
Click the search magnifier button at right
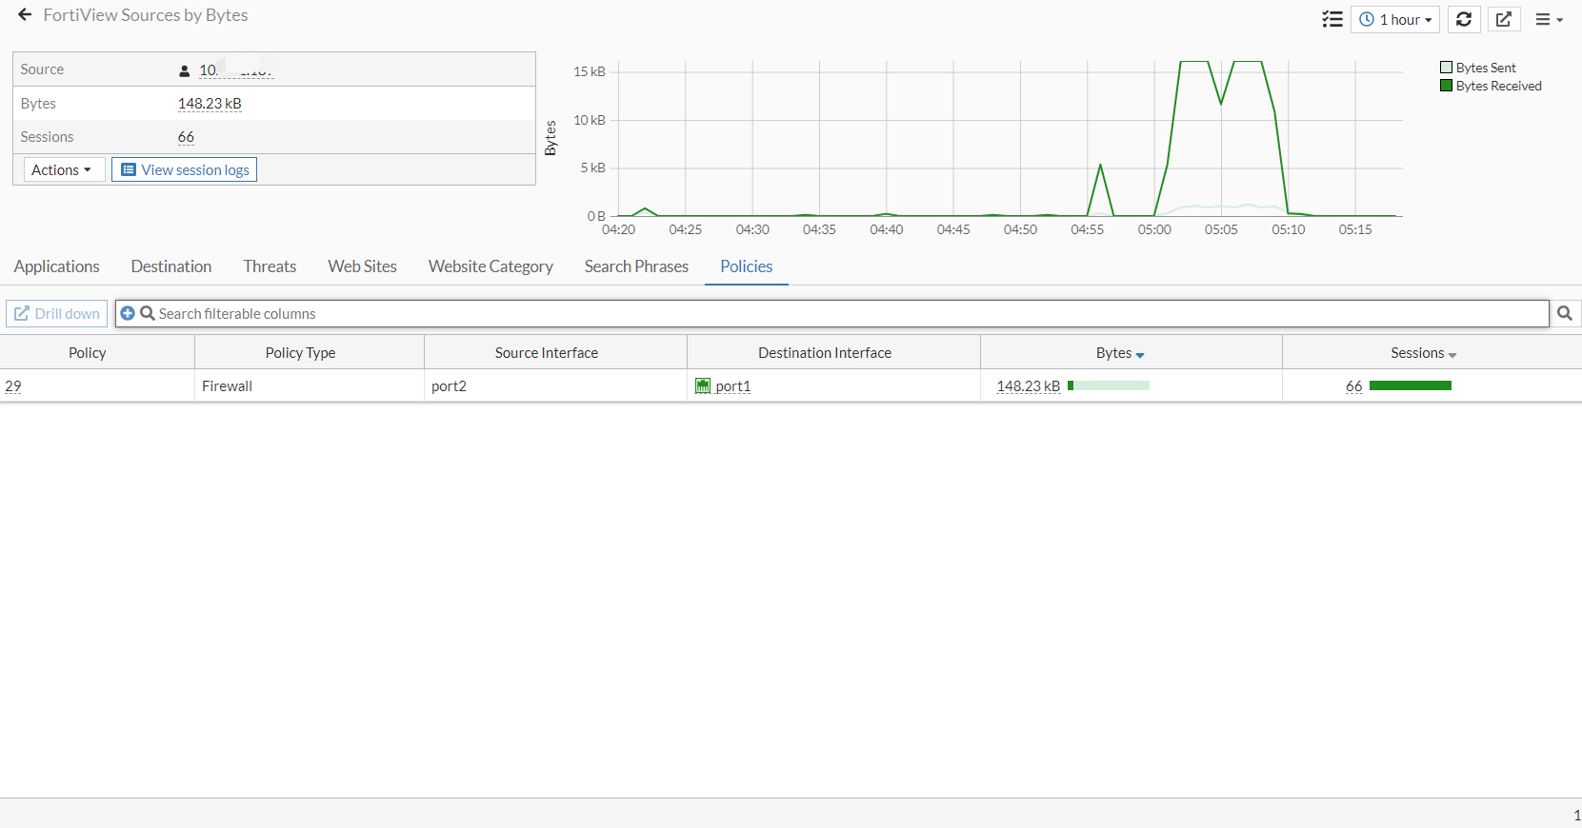click(1565, 313)
